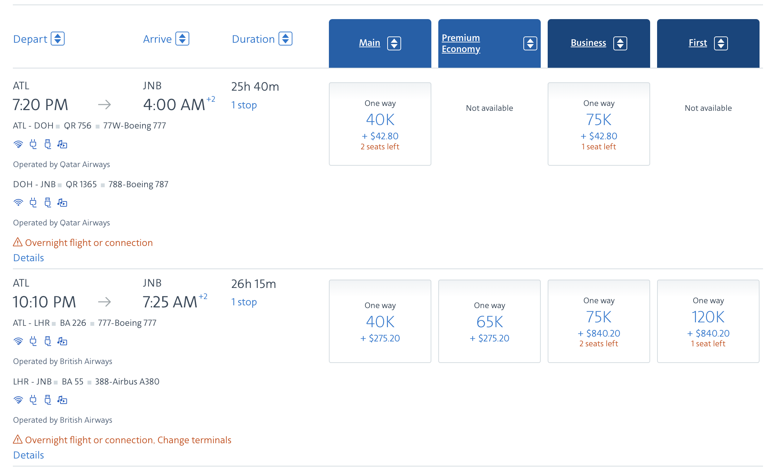Screen dimensions: 771x471
Task: Click warning icon on British Airways change terminals notice
Action: click(x=18, y=439)
